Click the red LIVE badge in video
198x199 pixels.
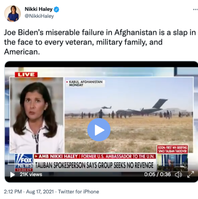point(26,75)
